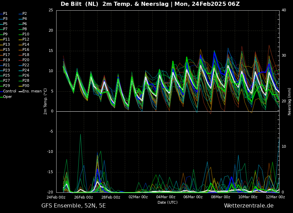
Task: Click the GFS Ensemble, 52N, 5E caption
Action: (x=73, y=206)
